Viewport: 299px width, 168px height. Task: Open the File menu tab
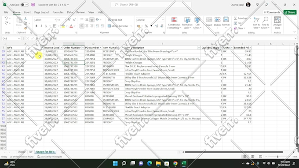tap(6, 12)
